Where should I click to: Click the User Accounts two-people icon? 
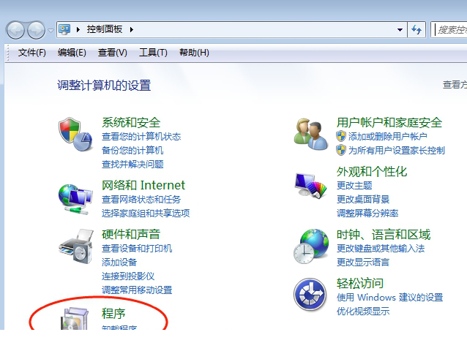[311, 134]
